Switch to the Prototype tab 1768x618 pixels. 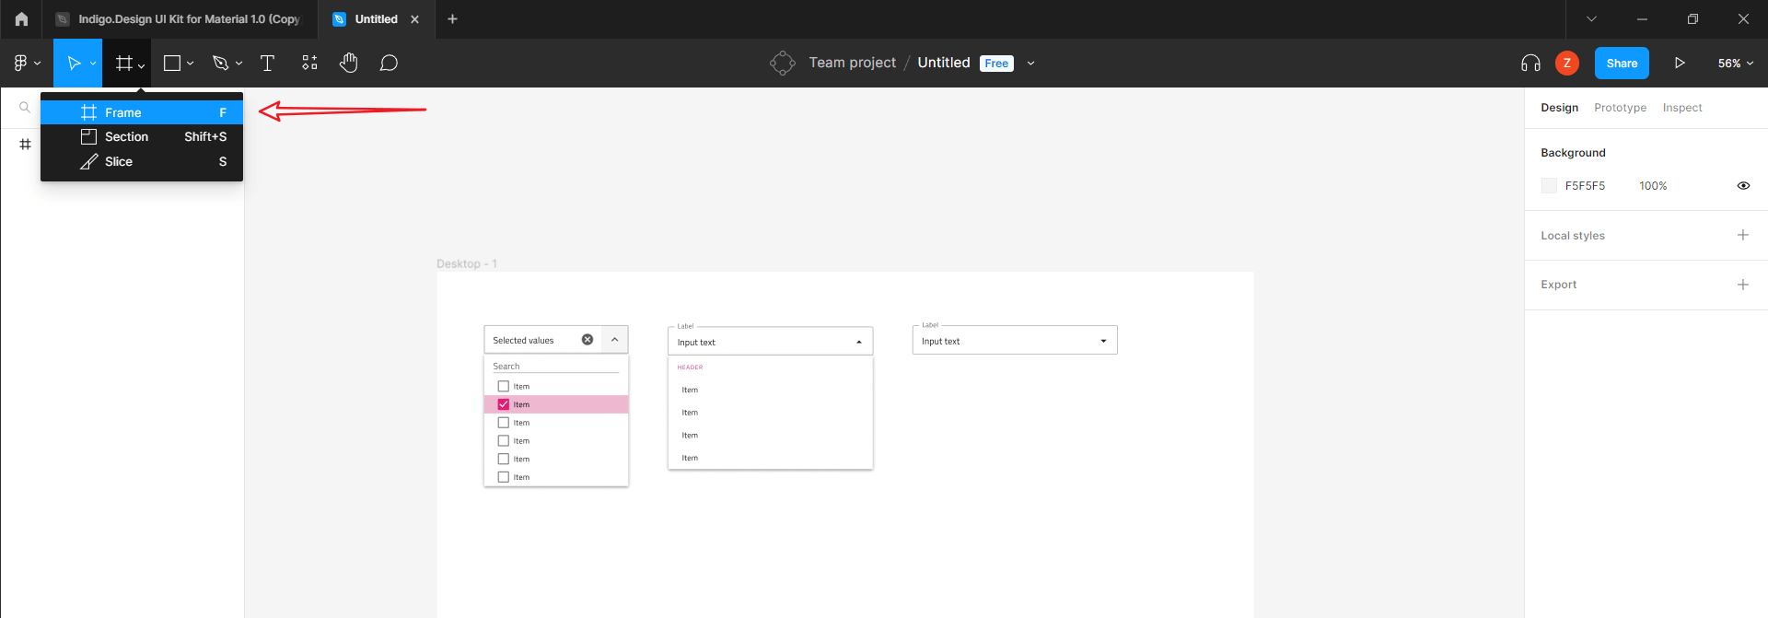pos(1620,108)
